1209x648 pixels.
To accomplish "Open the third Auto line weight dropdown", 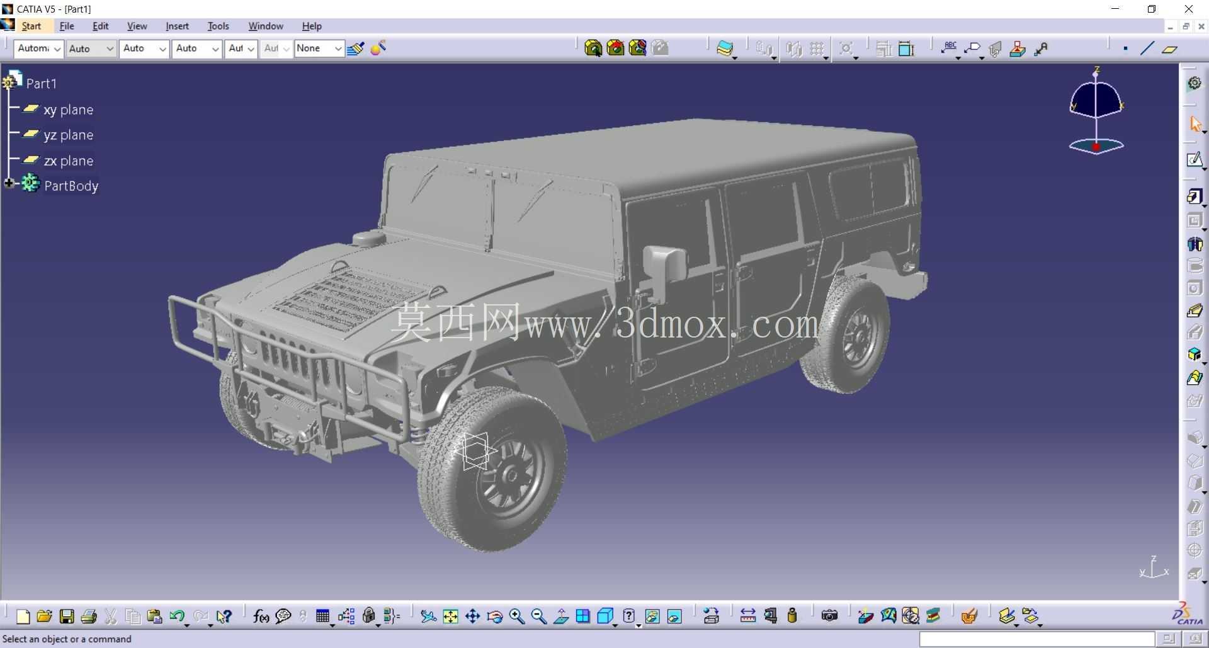I will click(x=144, y=48).
